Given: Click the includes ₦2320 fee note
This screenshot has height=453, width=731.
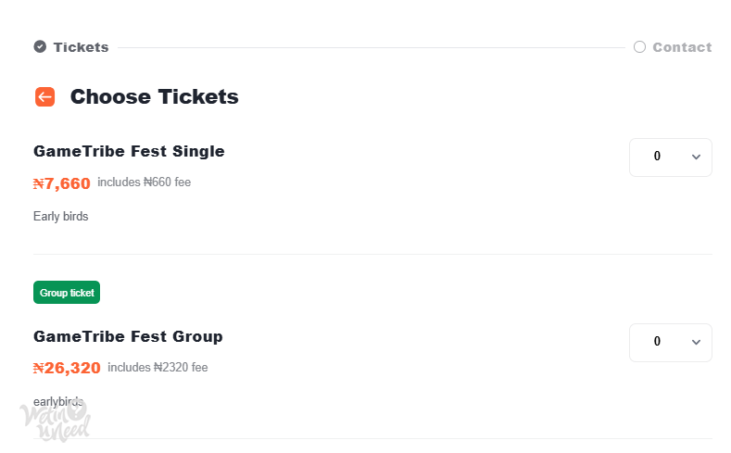Looking at the screenshot, I should click(x=158, y=367).
